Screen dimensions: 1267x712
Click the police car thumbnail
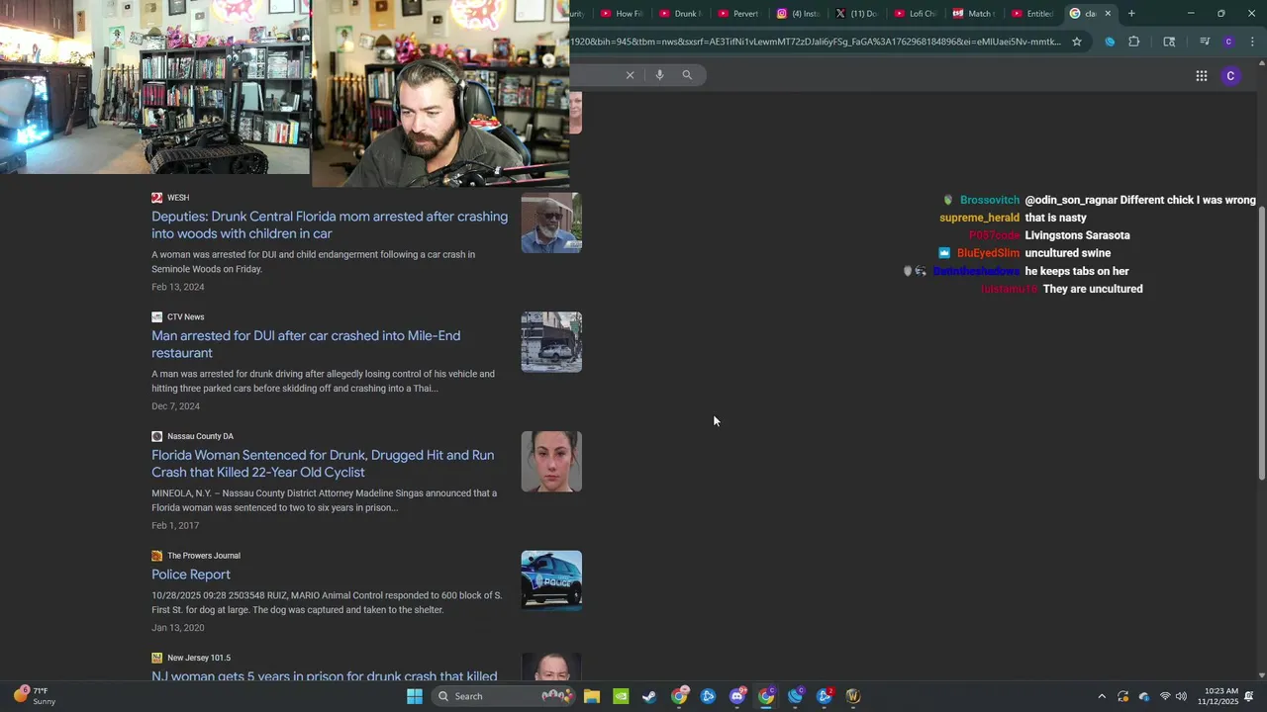(551, 580)
